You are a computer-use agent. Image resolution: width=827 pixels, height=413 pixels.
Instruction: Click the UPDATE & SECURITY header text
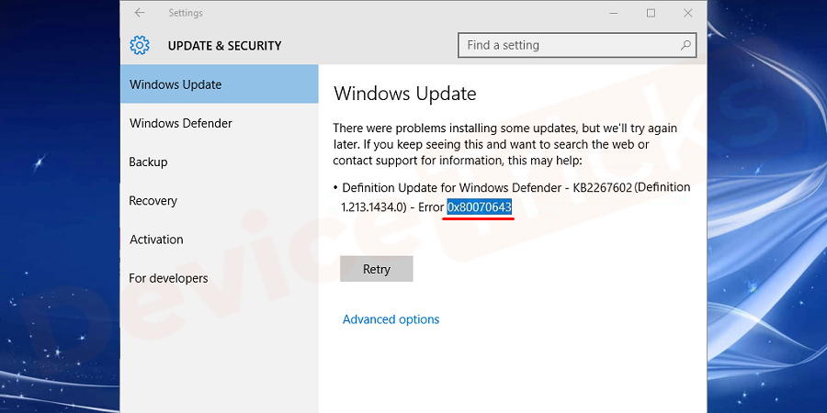[225, 46]
